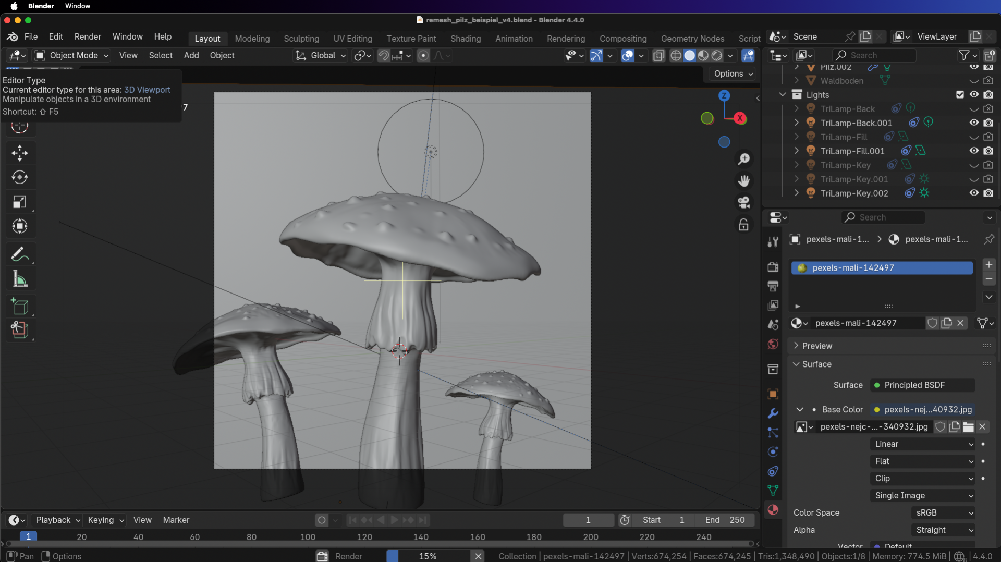Cancel the render using progress bar X
Screen dimensions: 1001x562
pos(478,556)
